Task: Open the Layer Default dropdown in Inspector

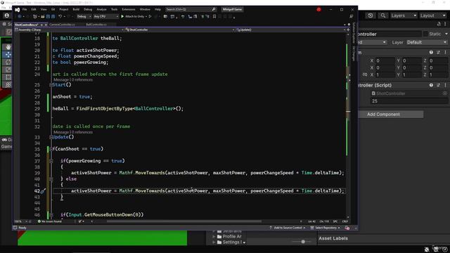Action: pos(427,42)
